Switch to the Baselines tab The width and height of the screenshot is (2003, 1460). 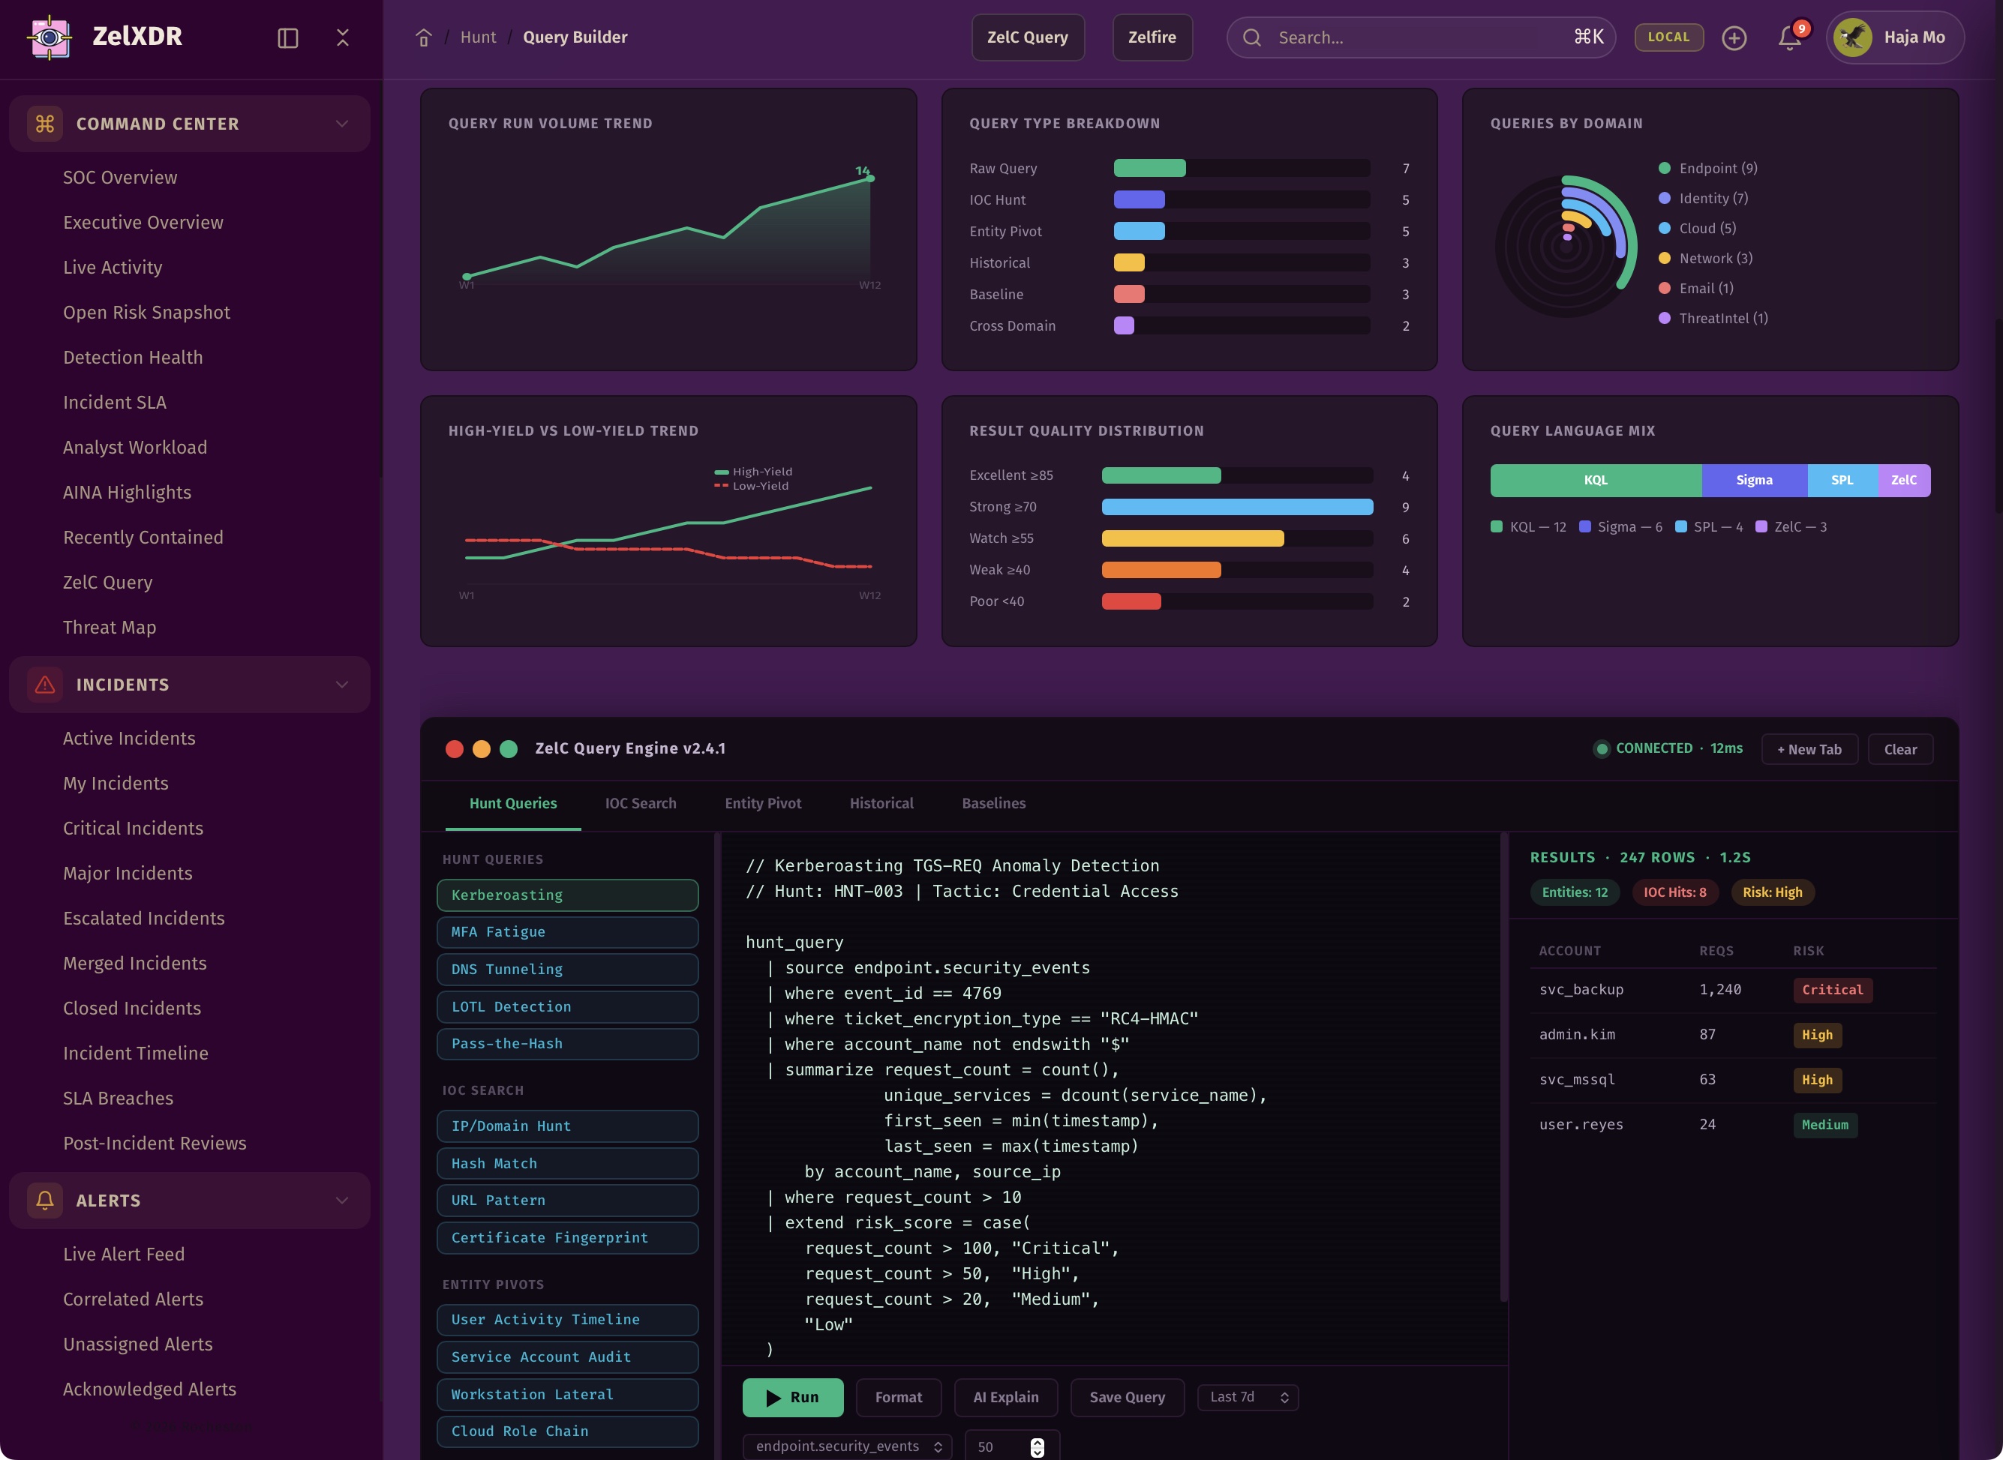[x=993, y=803]
